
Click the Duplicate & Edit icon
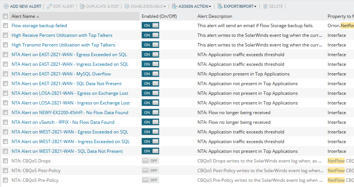tap(82, 6)
